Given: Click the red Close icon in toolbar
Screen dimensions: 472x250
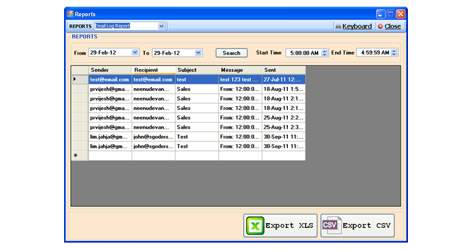Looking at the screenshot, I should tap(380, 26).
